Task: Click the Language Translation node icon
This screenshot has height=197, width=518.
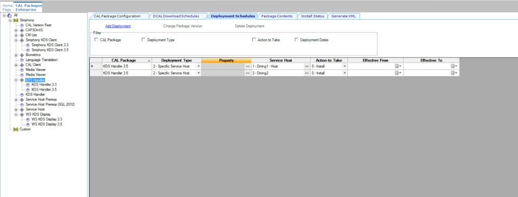Action: point(22,60)
